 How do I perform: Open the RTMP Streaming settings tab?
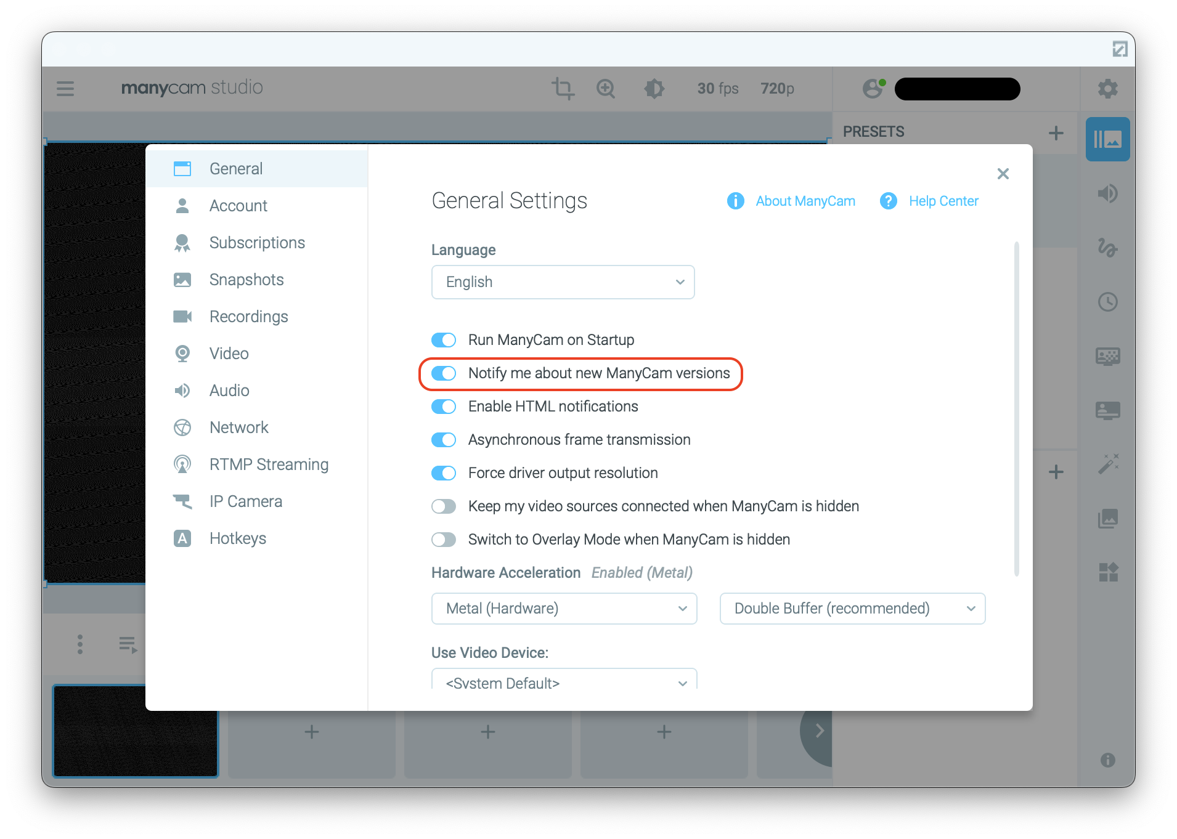click(x=257, y=464)
